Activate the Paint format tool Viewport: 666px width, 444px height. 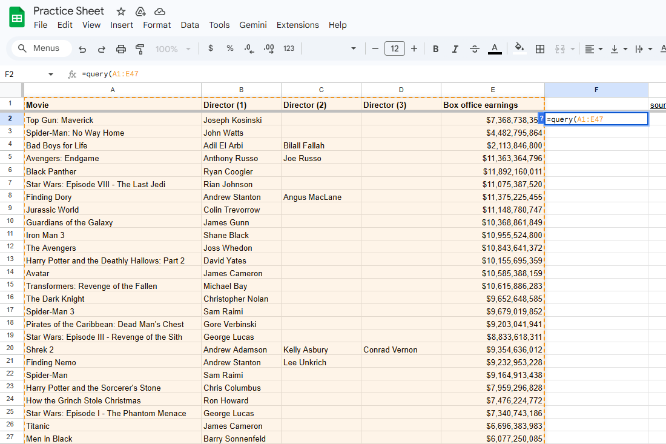tap(140, 48)
